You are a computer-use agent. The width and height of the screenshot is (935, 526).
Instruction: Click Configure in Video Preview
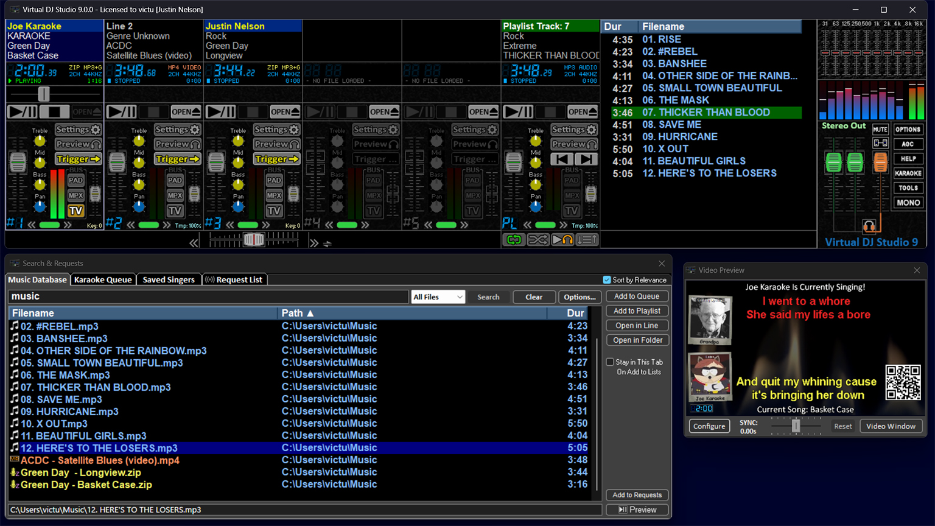709,426
